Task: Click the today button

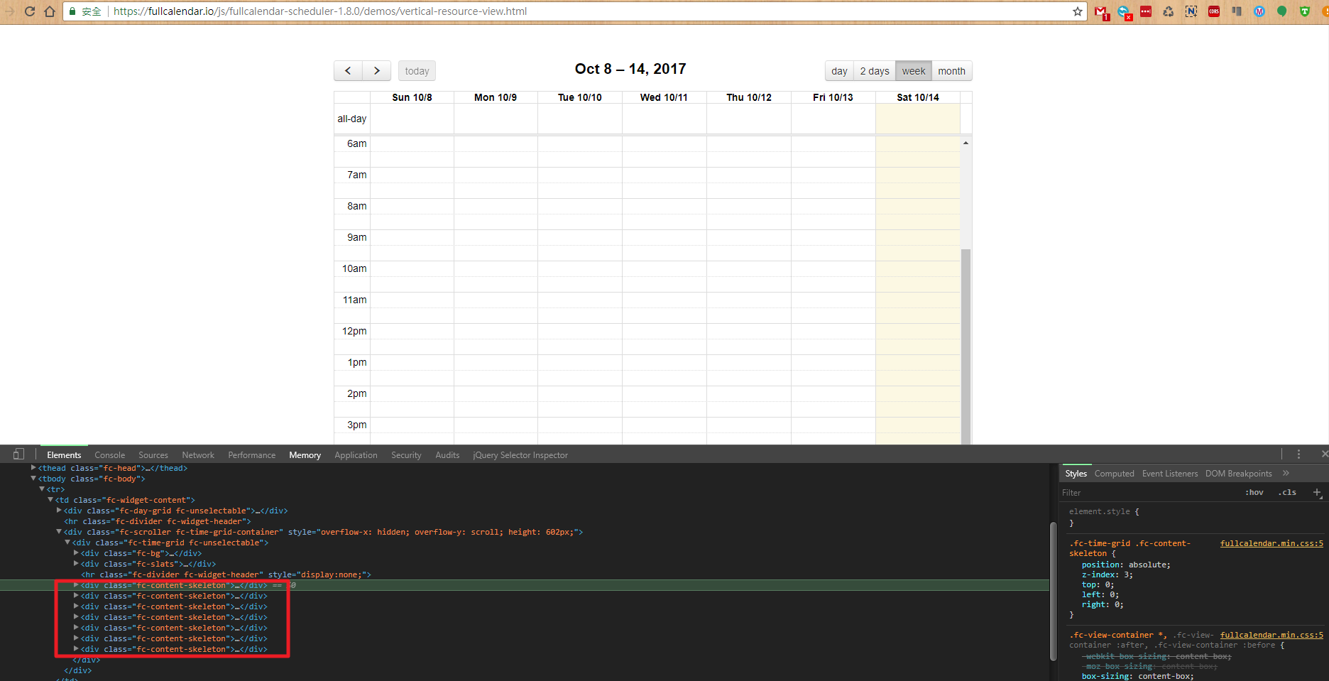Action: 417,71
